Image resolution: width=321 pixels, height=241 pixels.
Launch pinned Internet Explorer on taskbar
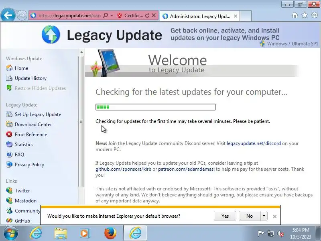36,233
